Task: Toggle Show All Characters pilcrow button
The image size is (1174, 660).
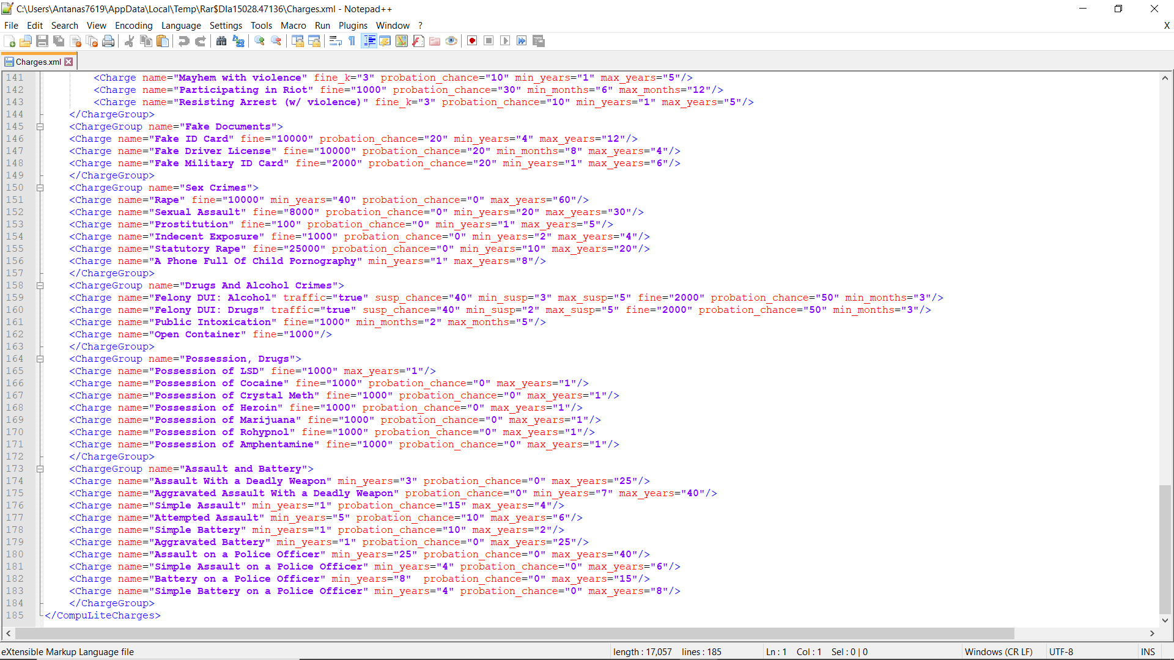Action: pos(352,41)
